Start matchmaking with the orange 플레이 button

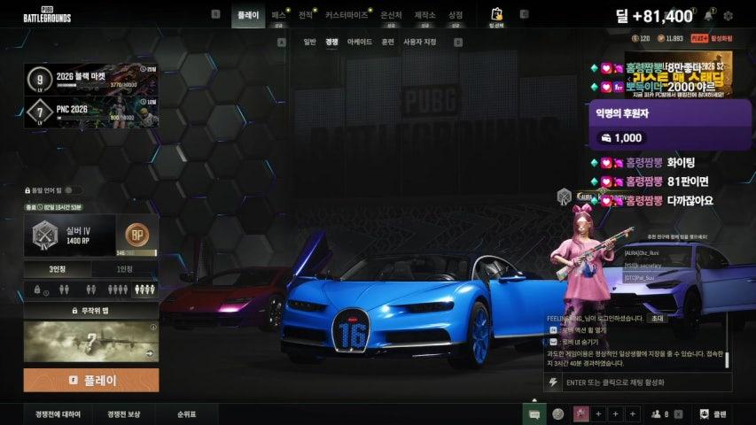pyautogui.click(x=91, y=380)
